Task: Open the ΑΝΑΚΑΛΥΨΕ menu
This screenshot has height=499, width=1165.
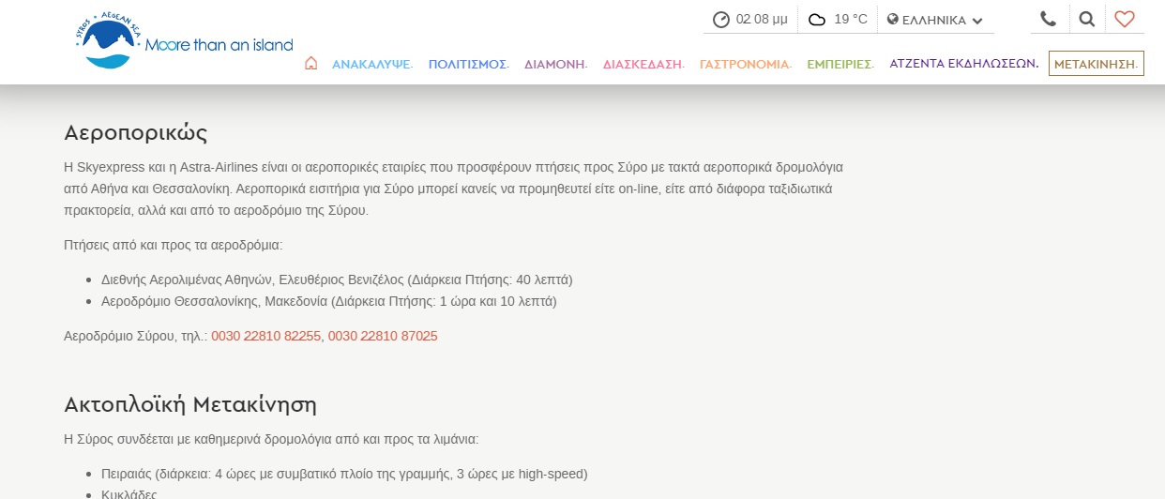Action: click(x=371, y=64)
